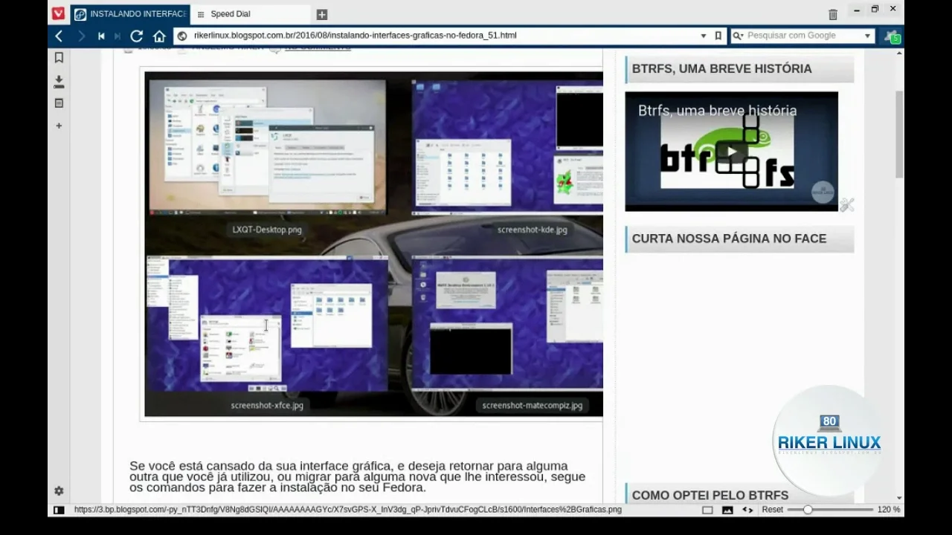Viewport: 952px width, 535px height.
Task: Click the paragraph starting 'Se você está cansado'
Action: tap(357, 477)
